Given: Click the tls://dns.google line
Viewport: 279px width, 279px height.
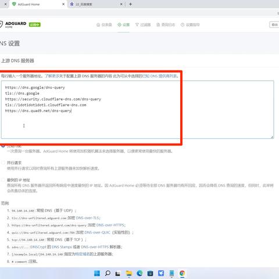Looking at the screenshot, I should tap(22, 94).
